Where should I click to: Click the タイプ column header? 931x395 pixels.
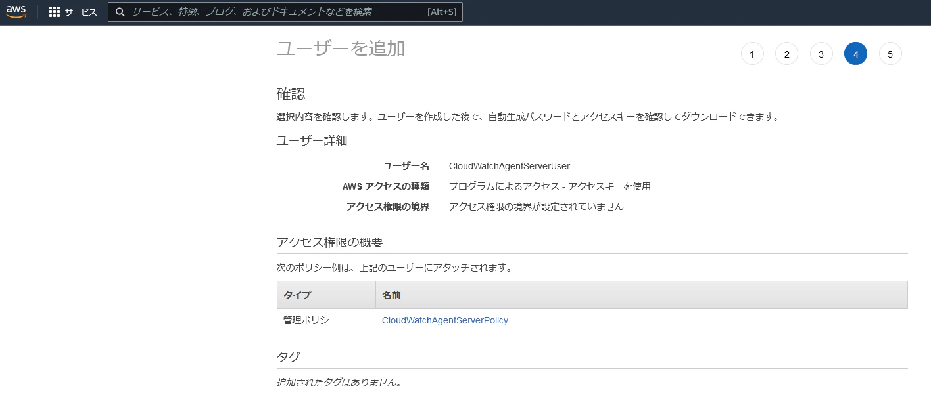point(326,295)
